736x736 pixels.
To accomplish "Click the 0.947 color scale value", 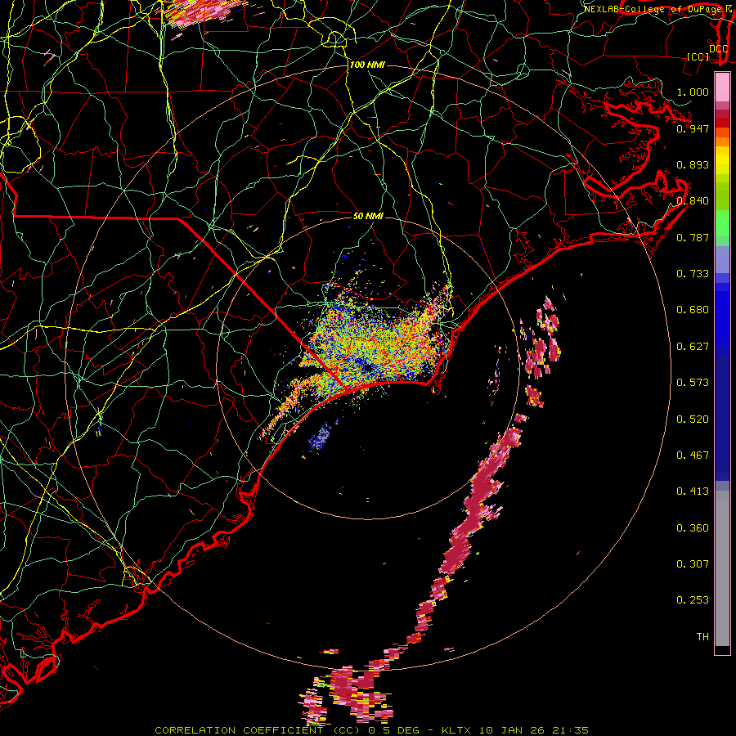I will pos(693,128).
